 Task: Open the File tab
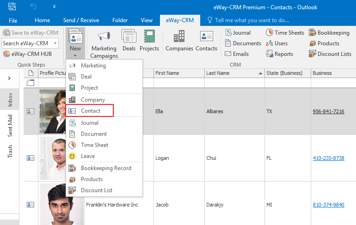[13, 20]
